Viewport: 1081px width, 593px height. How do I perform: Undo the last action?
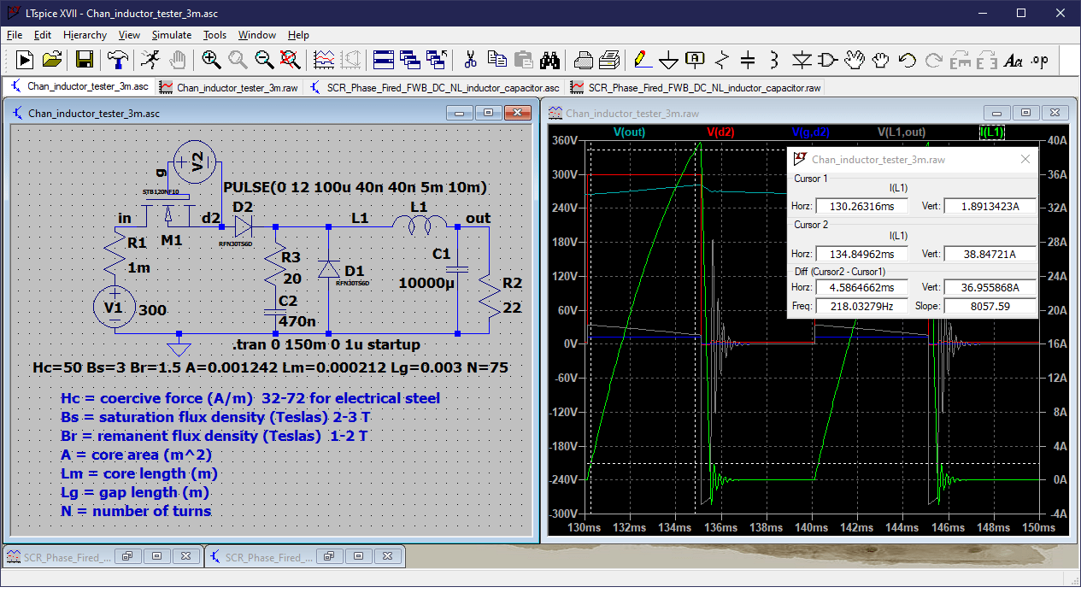click(908, 61)
